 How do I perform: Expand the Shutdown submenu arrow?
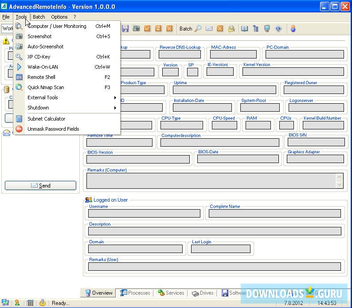[x=115, y=108]
